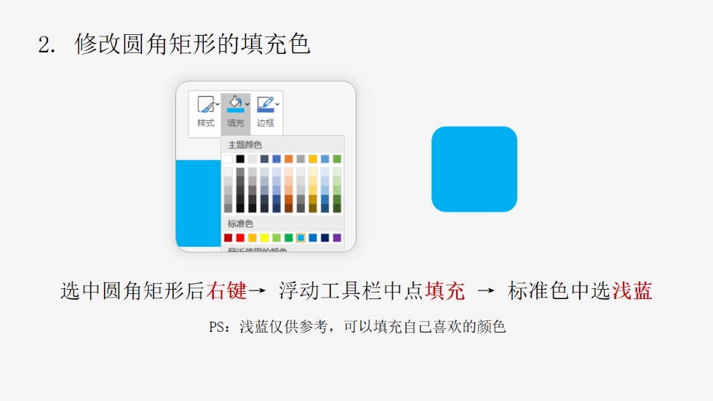This screenshot has height=401, width=713.
Task: Click the 主题颜色 theme colors header
Action: coord(244,145)
